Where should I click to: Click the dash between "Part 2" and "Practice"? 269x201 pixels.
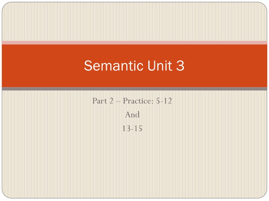118,102
